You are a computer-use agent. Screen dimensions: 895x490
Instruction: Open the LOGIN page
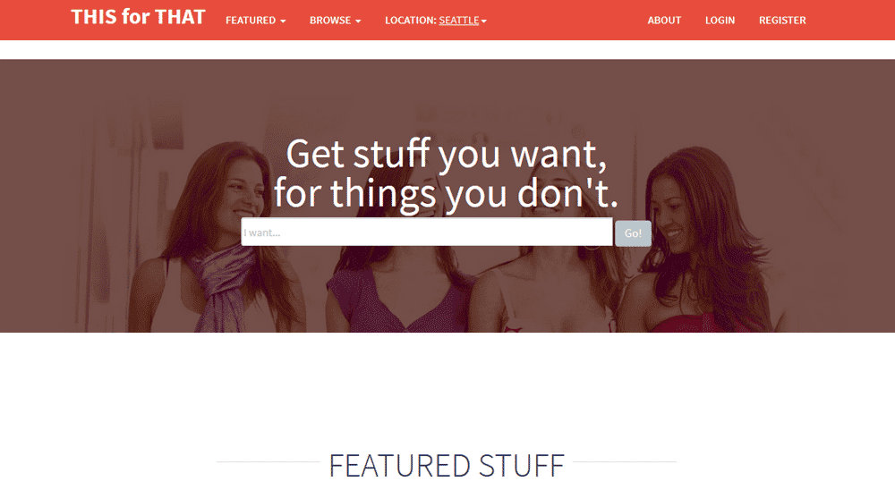tap(720, 21)
